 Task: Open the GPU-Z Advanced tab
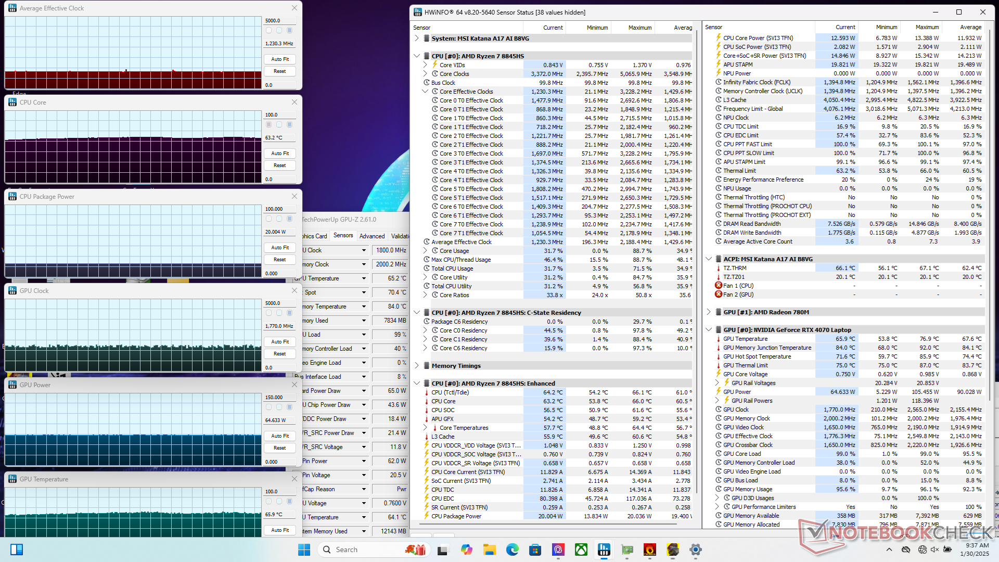tap(372, 236)
